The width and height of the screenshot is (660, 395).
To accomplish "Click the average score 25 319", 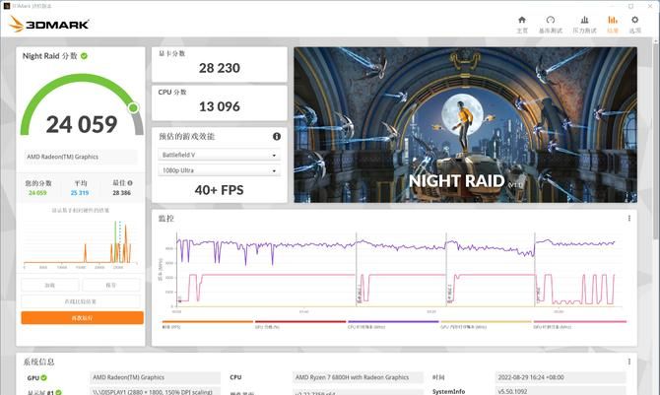I will [x=80, y=193].
